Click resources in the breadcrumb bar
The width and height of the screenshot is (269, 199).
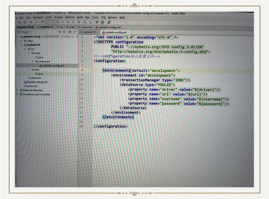pyautogui.click(x=85, y=27)
